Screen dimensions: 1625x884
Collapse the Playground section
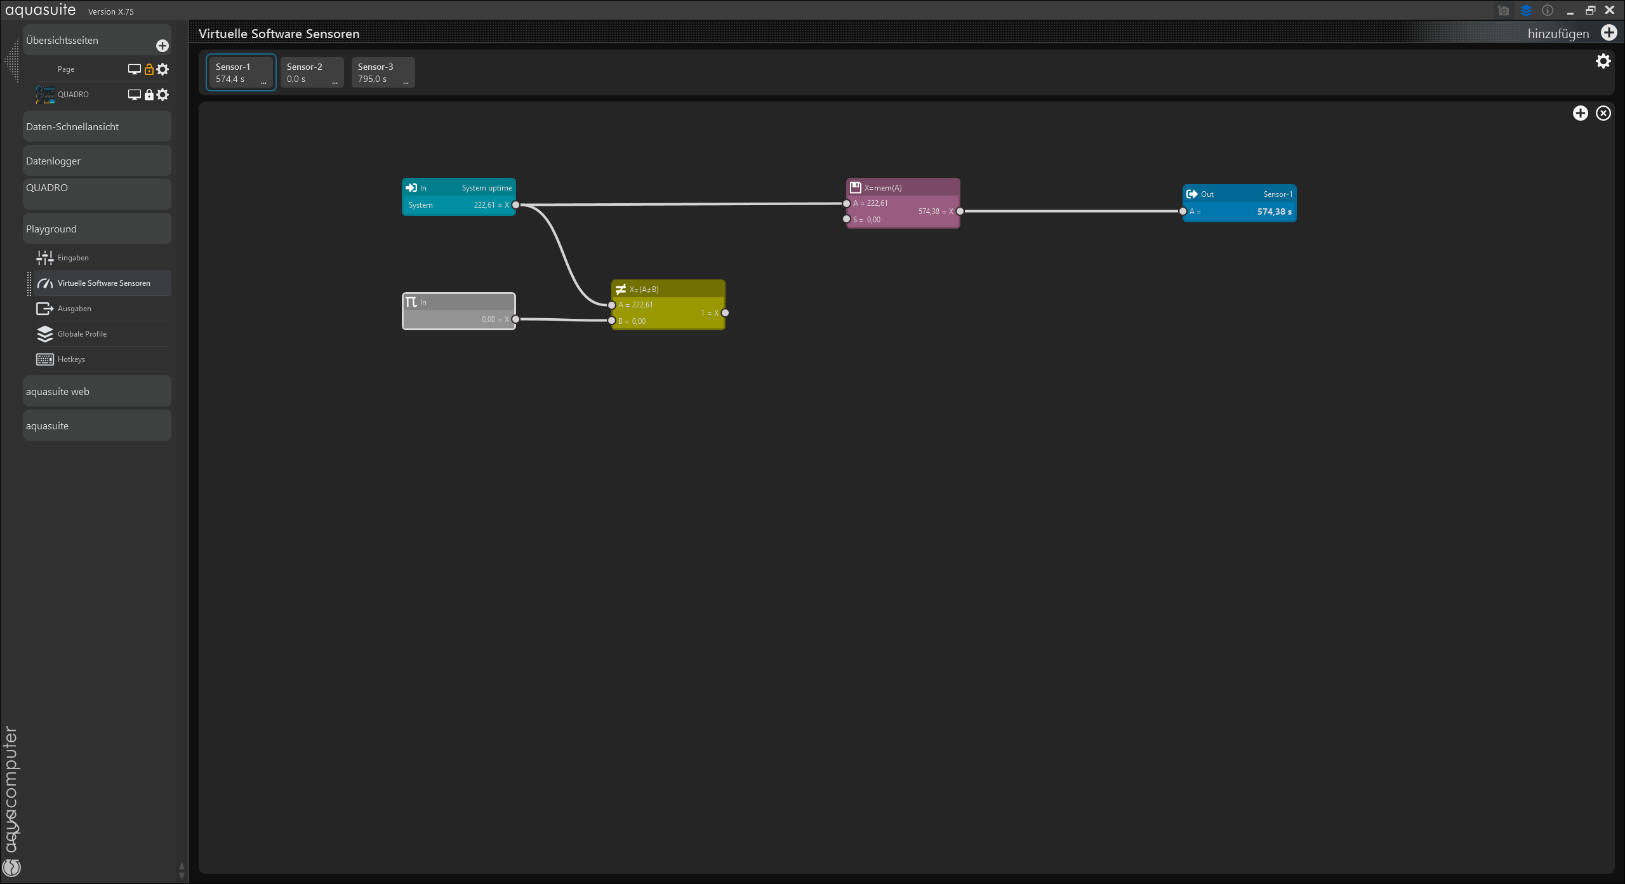pyautogui.click(x=96, y=229)
